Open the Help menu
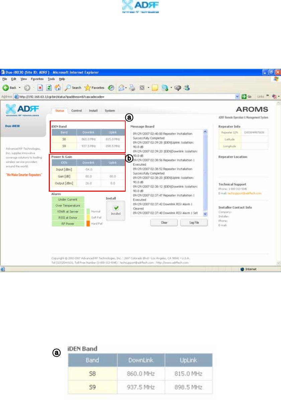This screenshot has width=281, height=400. [62, 79]
